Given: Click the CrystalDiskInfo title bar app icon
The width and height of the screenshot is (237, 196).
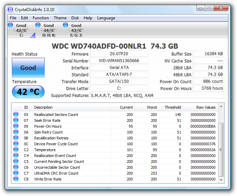Looking at the screenshot, I should click(11, 9).
